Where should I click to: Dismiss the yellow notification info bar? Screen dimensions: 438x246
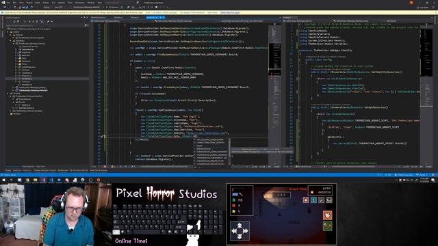tap(435, 12)
